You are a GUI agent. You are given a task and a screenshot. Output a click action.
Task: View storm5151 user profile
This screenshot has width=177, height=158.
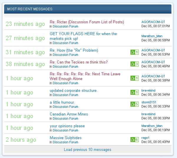click(149, 102)
